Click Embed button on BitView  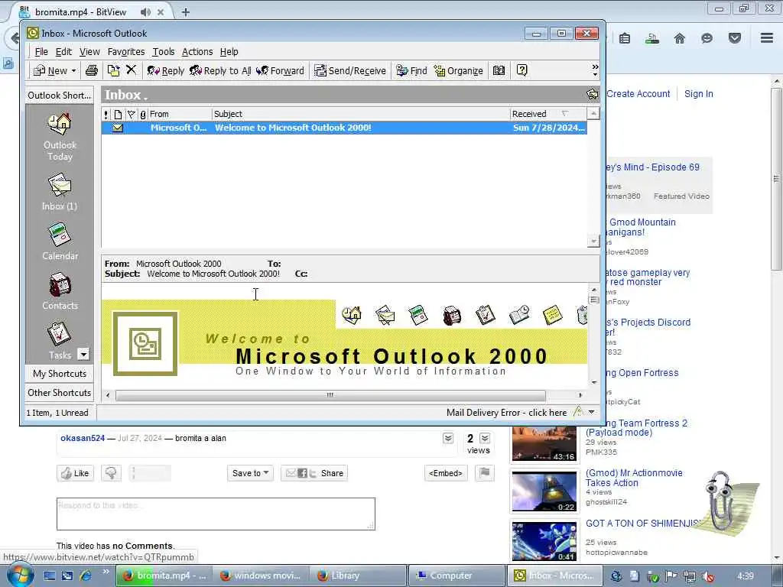point(446,473)
